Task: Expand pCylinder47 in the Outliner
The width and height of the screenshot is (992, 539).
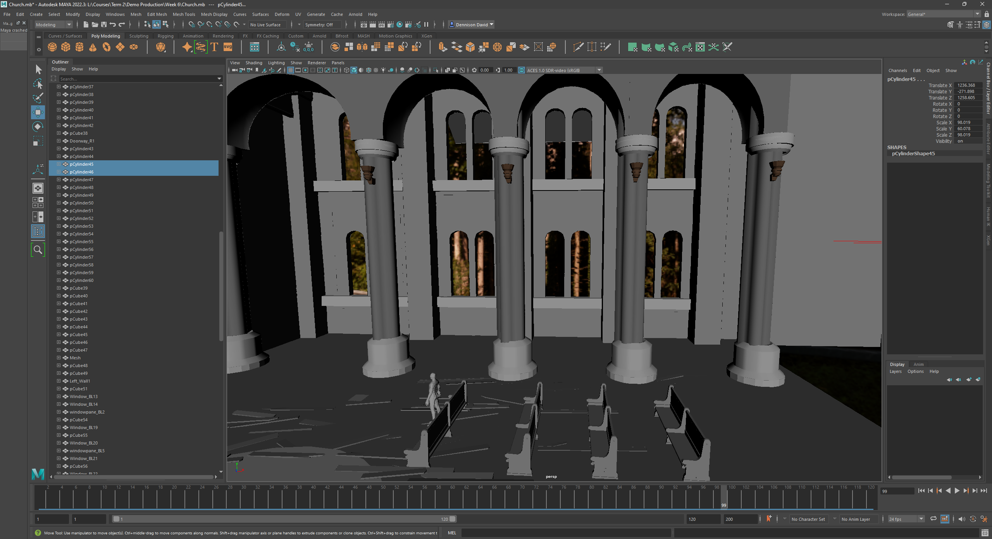Action: tap(59, 180)
